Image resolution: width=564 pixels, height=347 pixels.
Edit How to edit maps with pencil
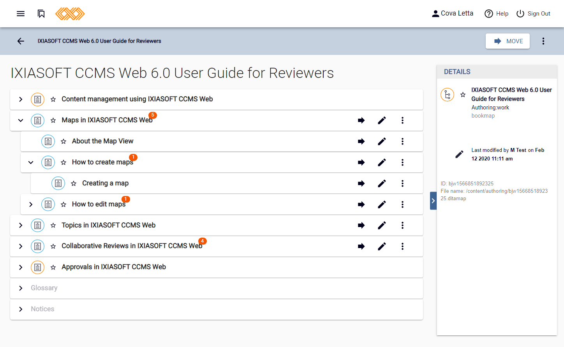(x=382, y=204)
